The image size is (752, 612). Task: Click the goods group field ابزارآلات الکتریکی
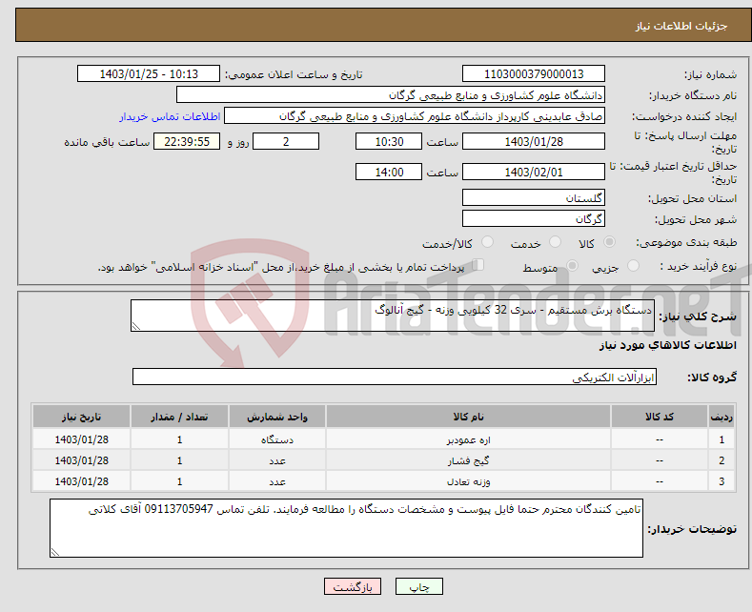pyautogui.click(x=395, y=377)
